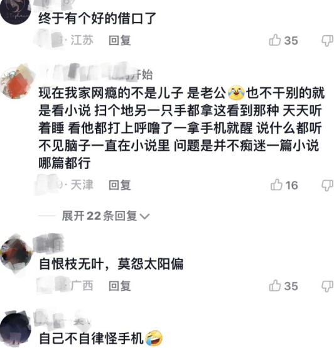This screenshot has height=348, width=334.
Task: Open avatar of the 天津 commenter
Action: (16, 82)
